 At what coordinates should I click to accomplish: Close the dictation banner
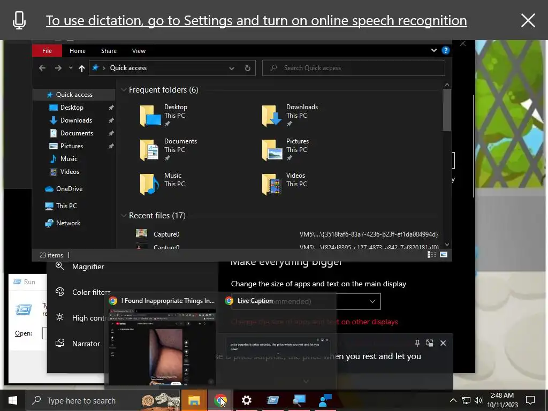[x=528, y=20]
